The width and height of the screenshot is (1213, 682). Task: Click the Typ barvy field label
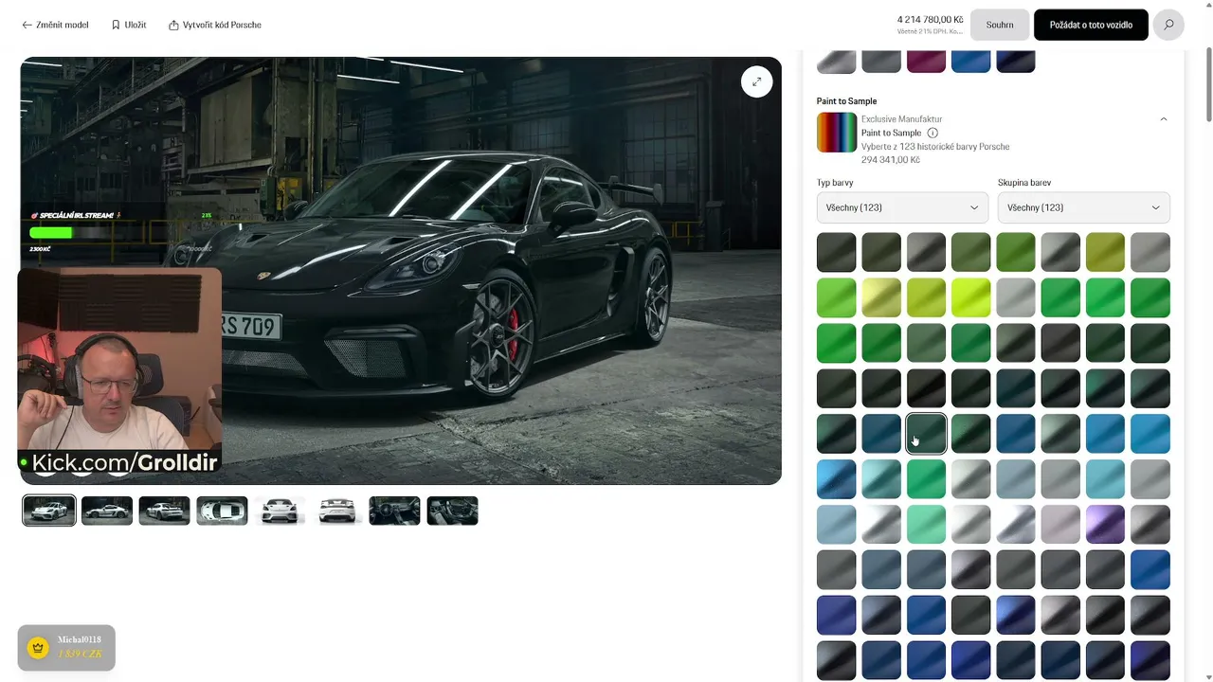pos(835,183)
